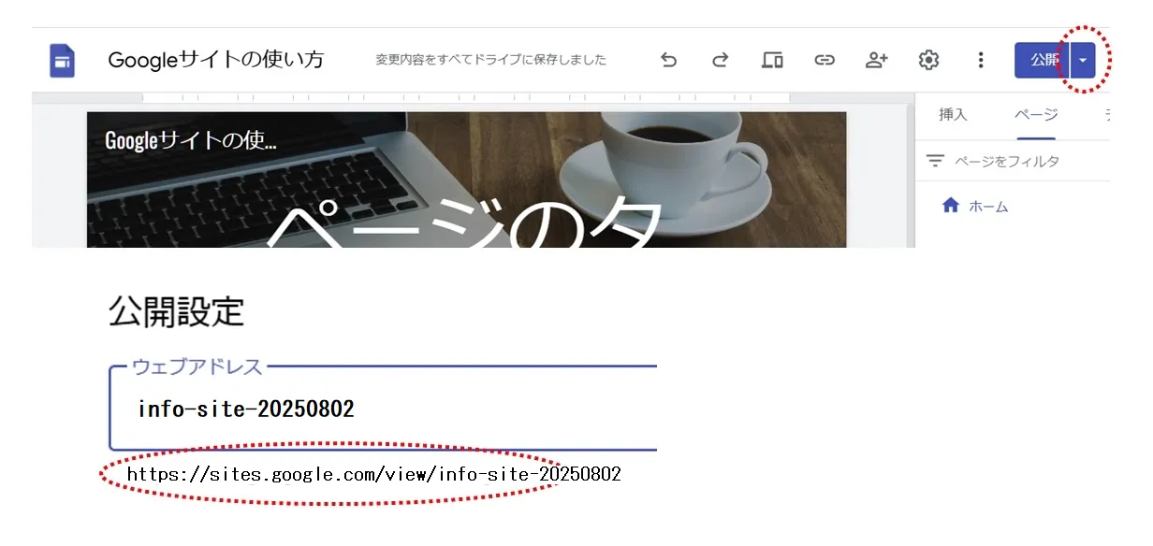This screenshot has height=546, width=1153.
Task: Undo the last change
Action: (668, 60)
